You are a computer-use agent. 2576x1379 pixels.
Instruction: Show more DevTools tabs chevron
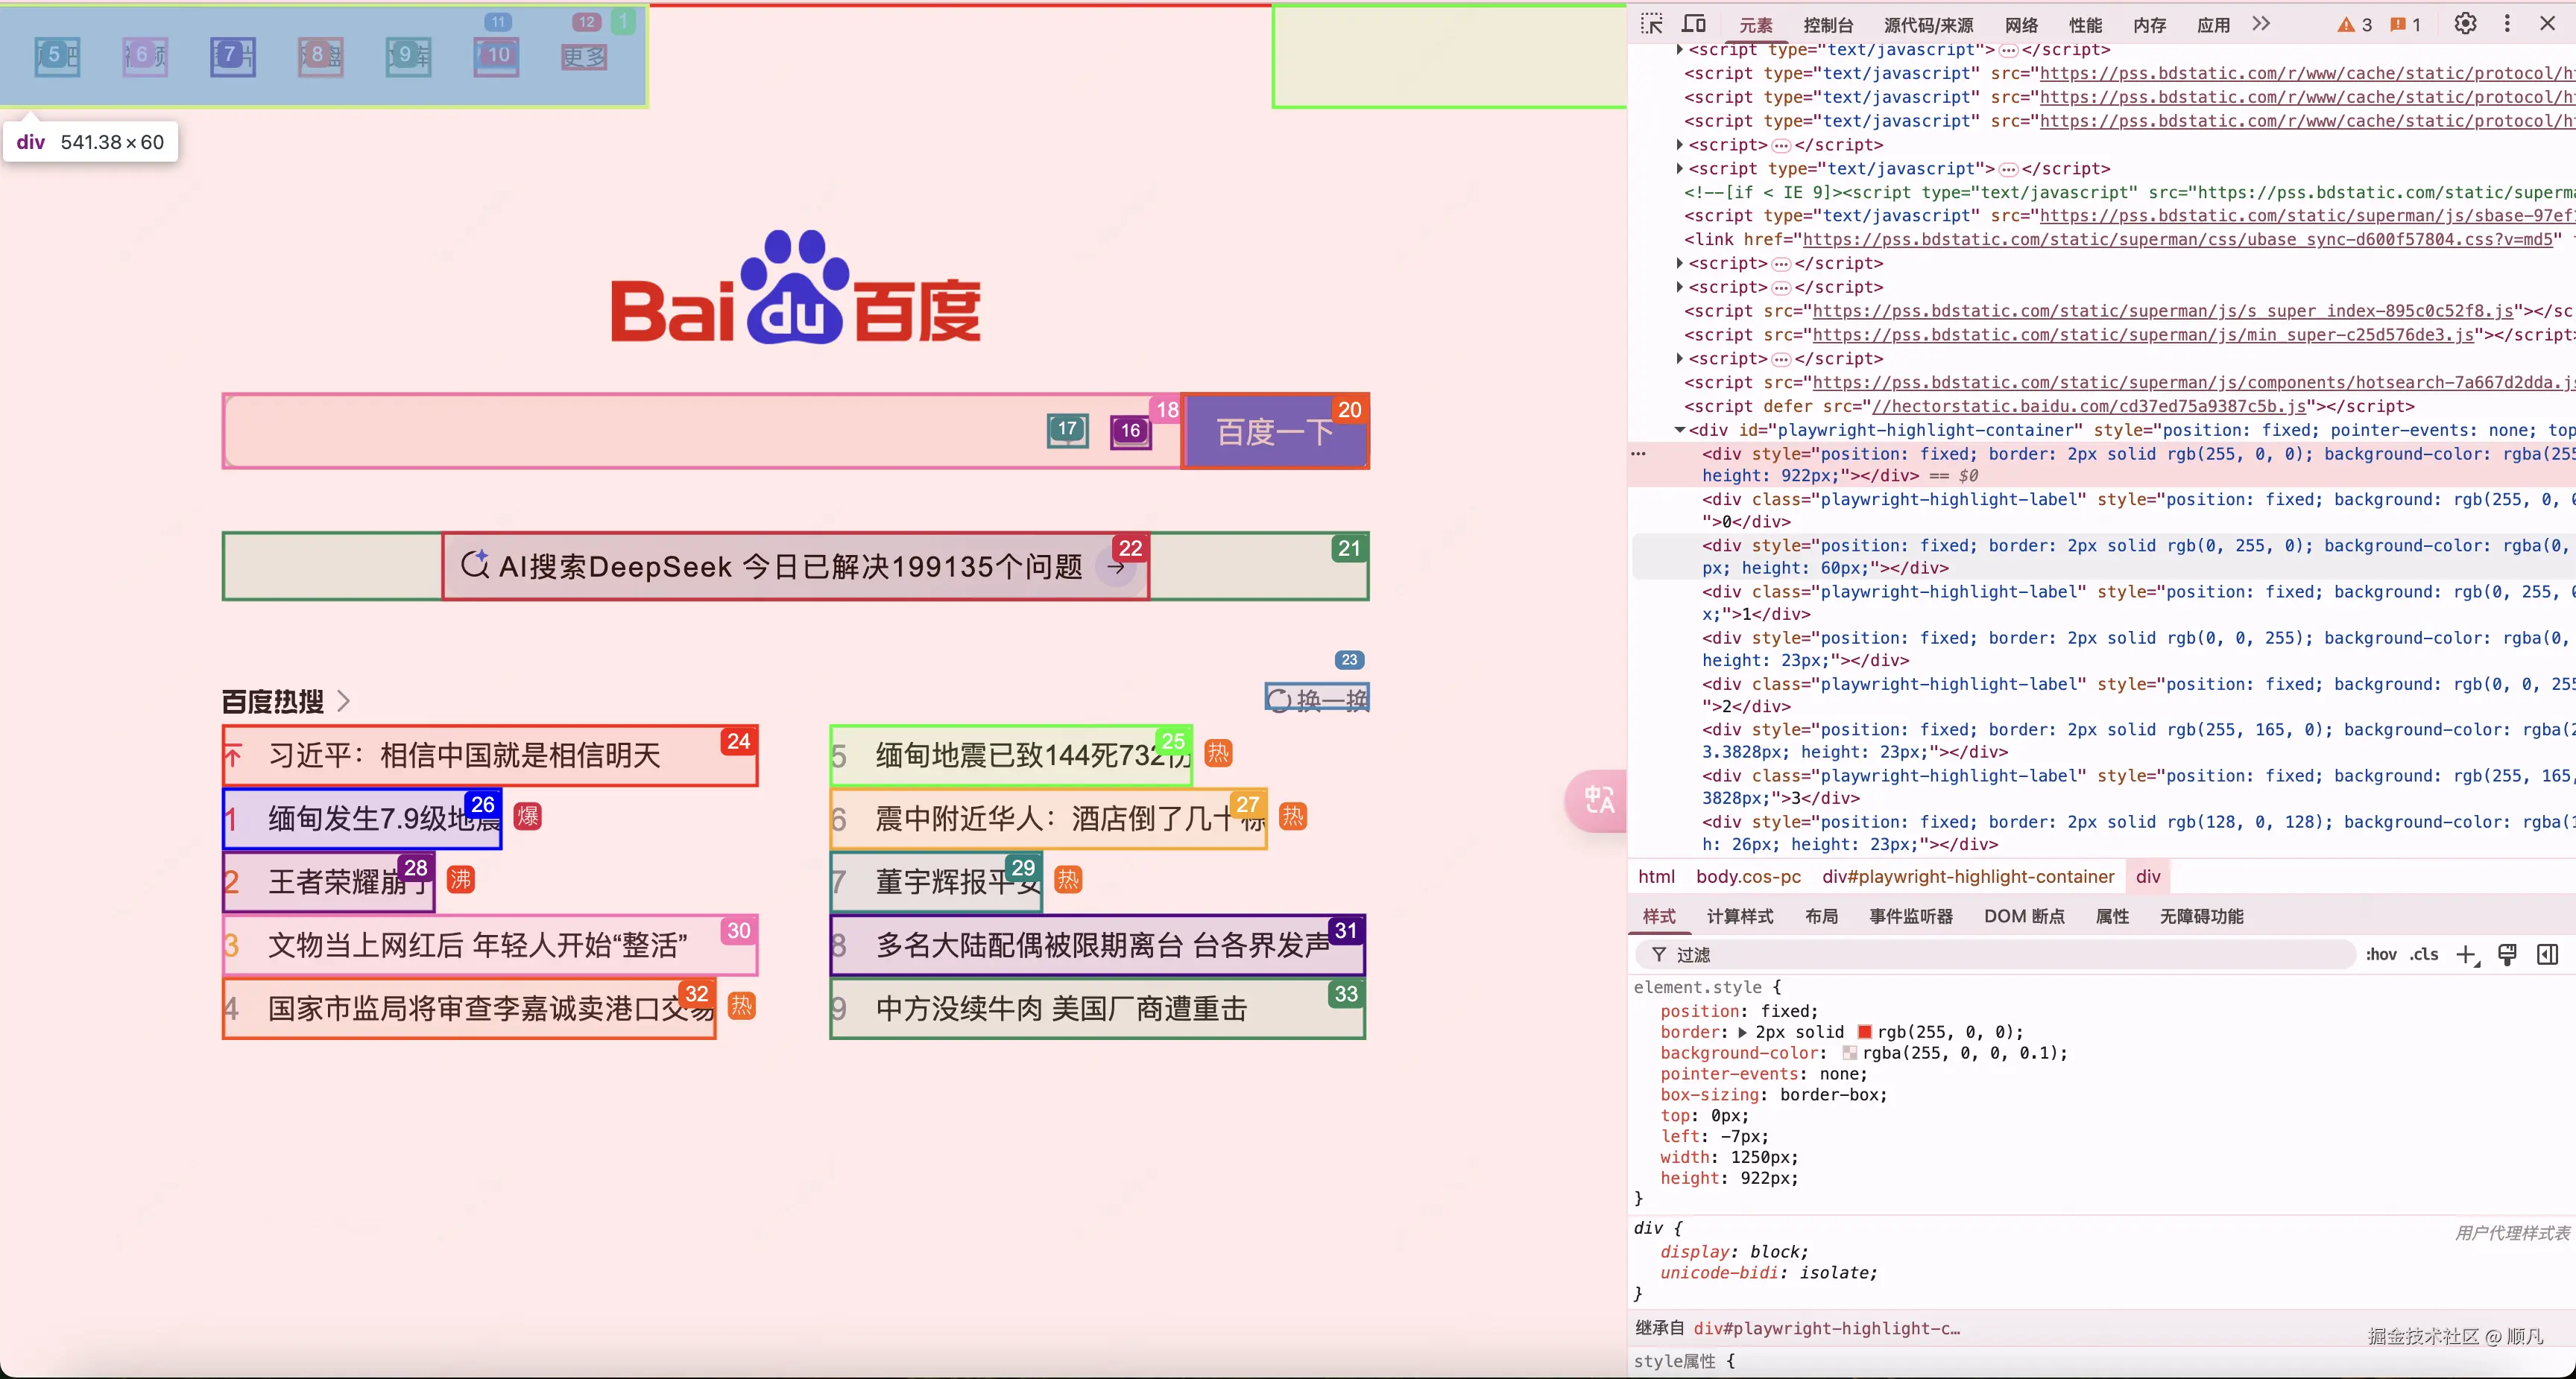point(2261,24)
